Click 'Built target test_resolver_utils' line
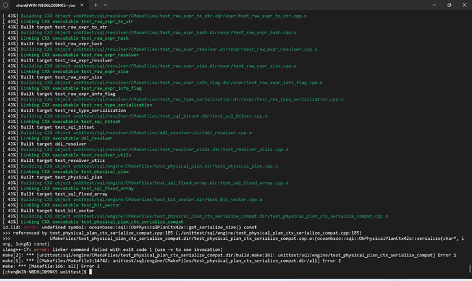472x281 pixels. pos(53,161)
